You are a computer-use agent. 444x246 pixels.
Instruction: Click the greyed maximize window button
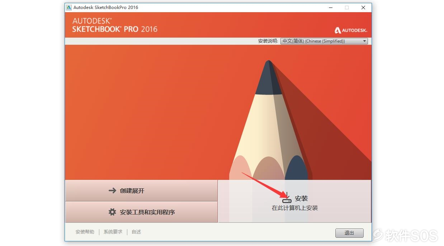tap(347, 8)
